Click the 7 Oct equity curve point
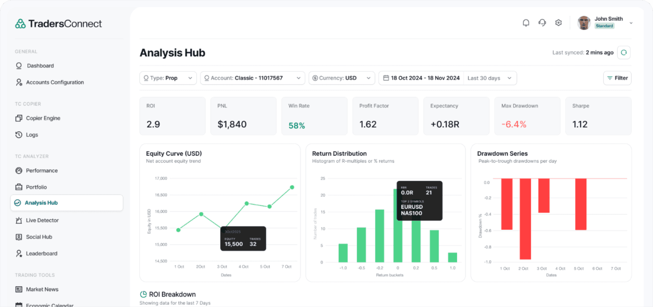This screenshot has width=653, height=307. [x=292, y=187]
